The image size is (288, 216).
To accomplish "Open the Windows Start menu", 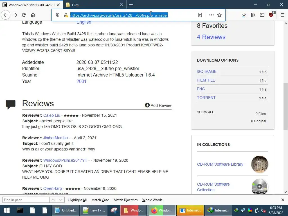I will pos(7,210).
